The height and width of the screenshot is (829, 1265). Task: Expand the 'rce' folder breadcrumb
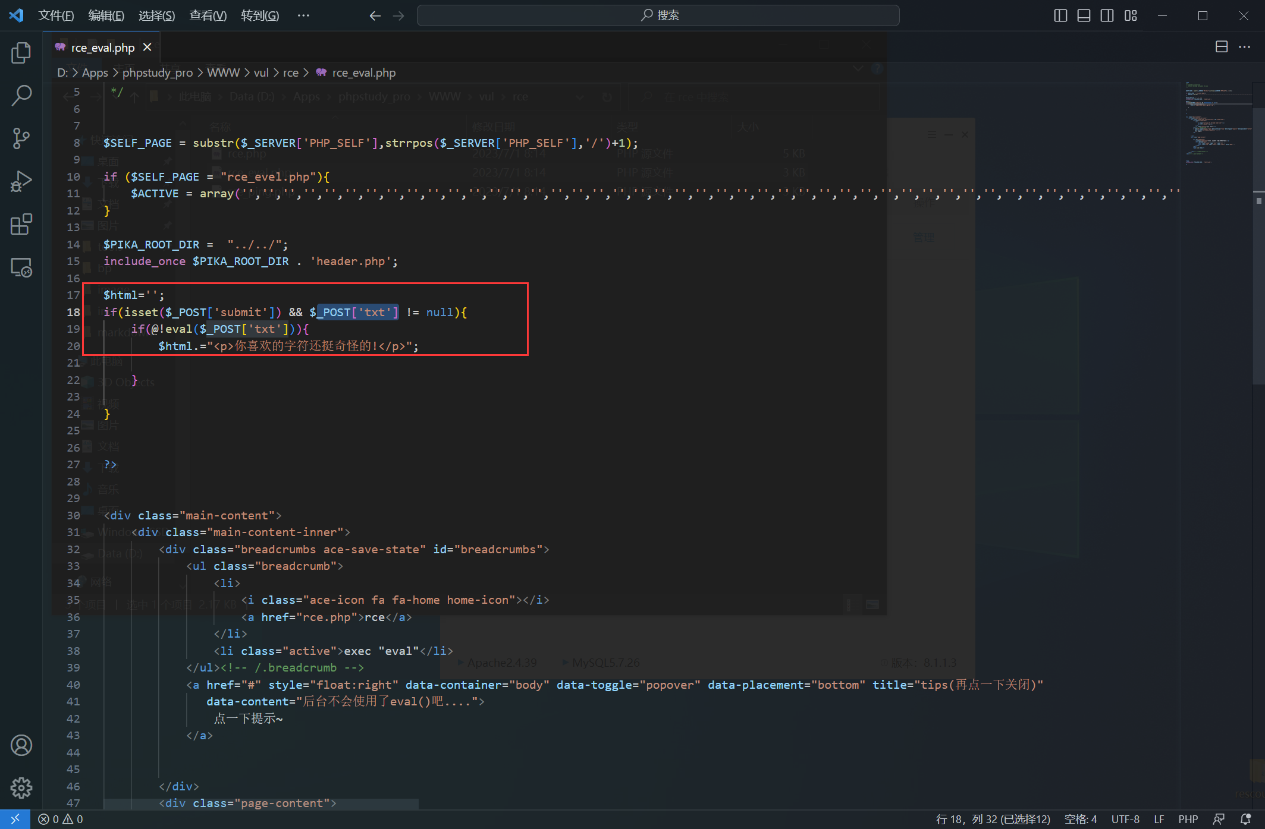[290, 73]
